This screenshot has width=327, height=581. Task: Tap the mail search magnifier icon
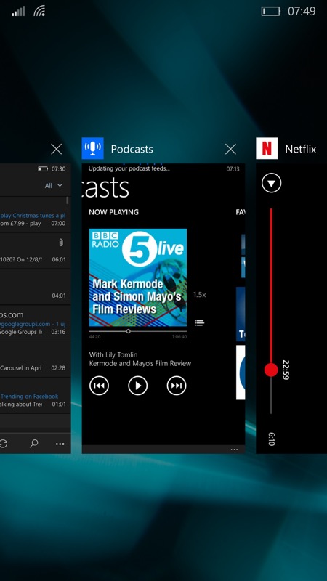(x=33, y=444)
